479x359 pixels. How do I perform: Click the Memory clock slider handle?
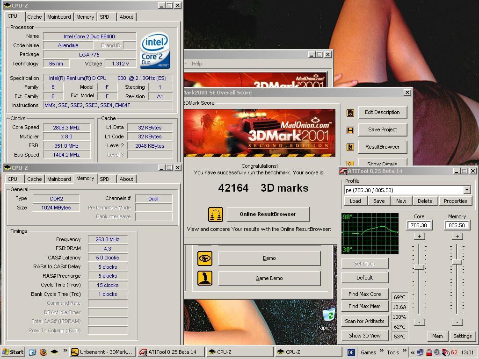coord(457,262)
